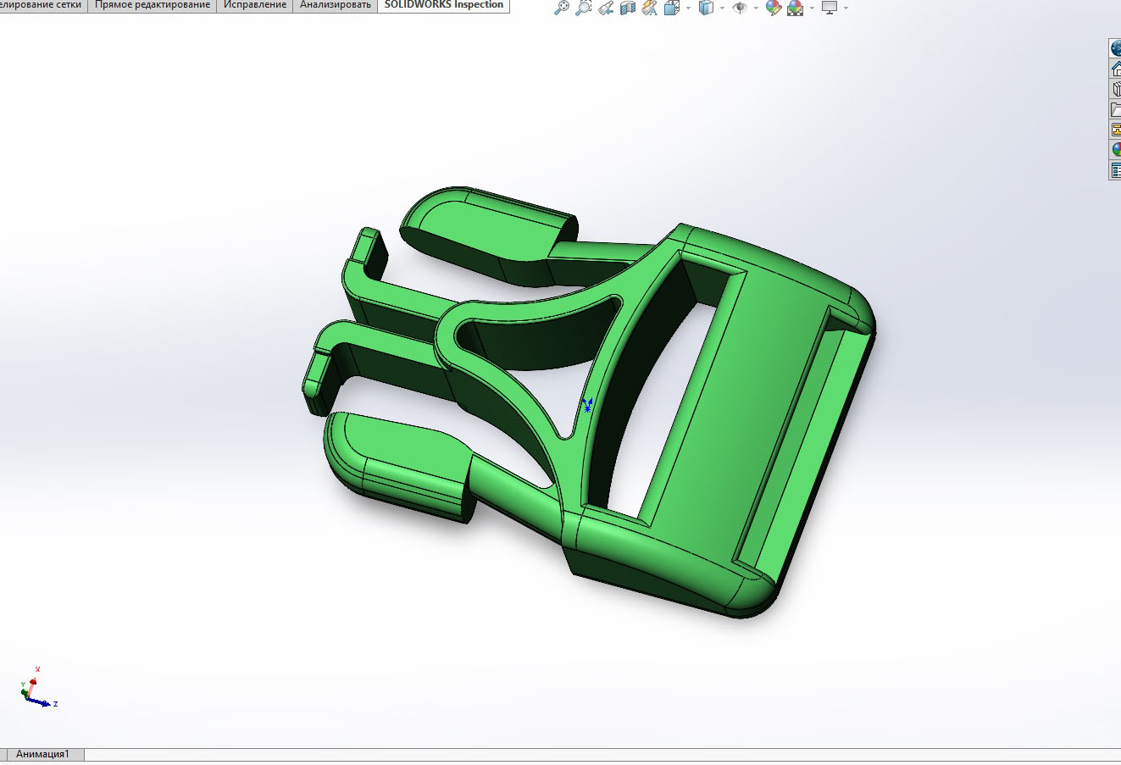Open the Display Style dropdown arrow
The image size is (1121, 765).
point(721,8)
